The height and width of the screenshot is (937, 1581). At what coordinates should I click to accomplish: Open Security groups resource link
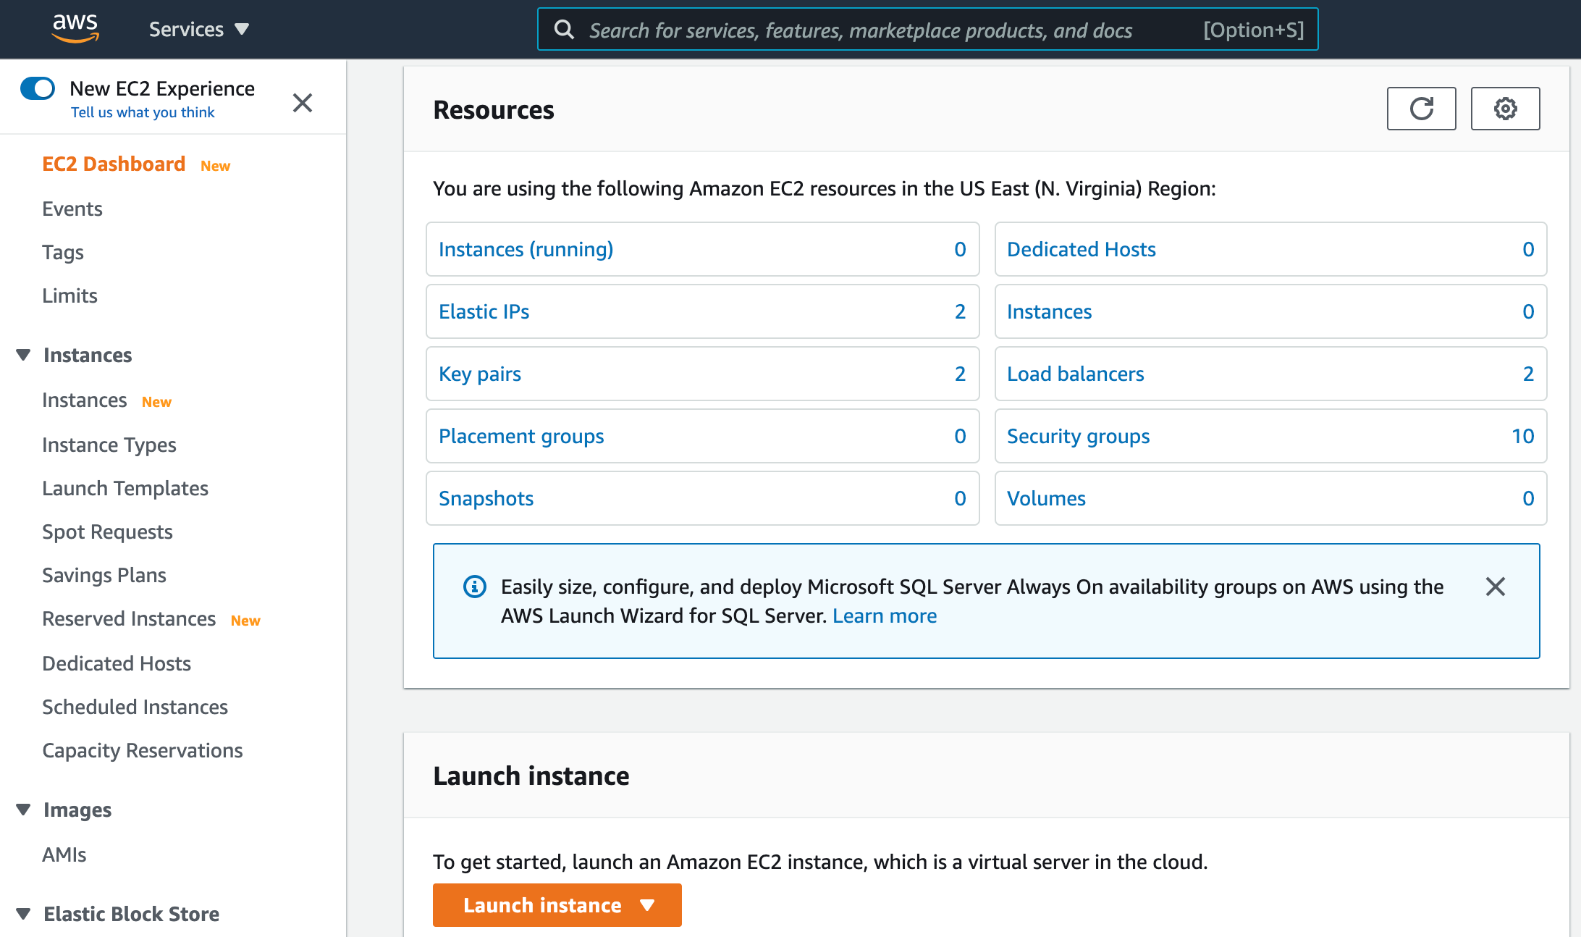[x=1078, y=436]
